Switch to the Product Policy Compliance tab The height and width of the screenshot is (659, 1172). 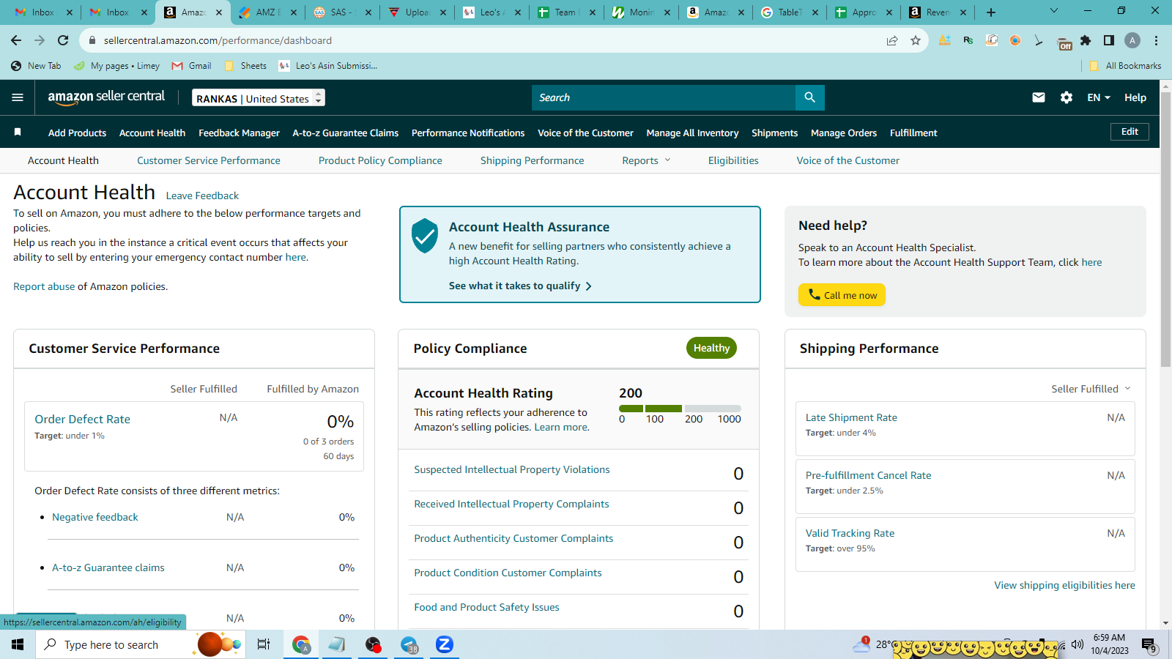[x=380, y=160]
